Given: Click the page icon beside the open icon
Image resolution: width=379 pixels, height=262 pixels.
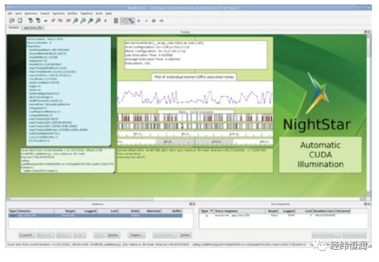Looking at the screenshot, I should [20, 21].
